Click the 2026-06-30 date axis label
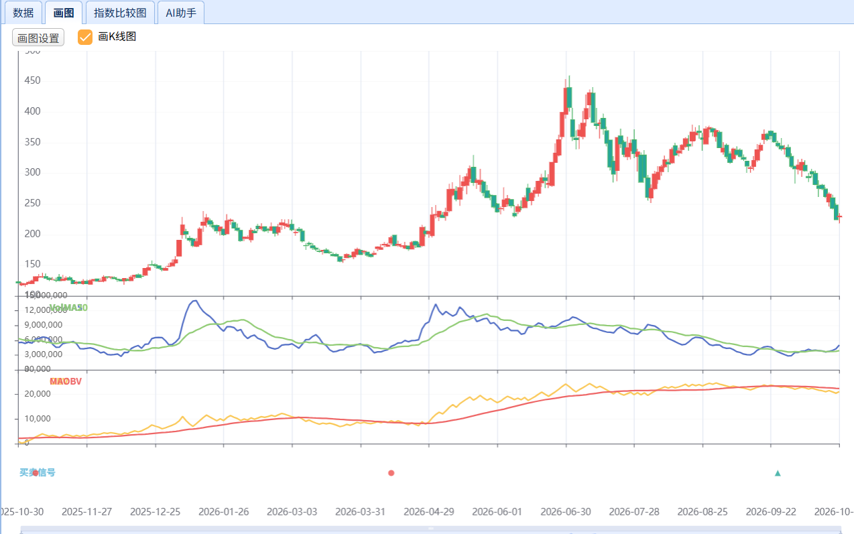 click(x=566, y=512)
